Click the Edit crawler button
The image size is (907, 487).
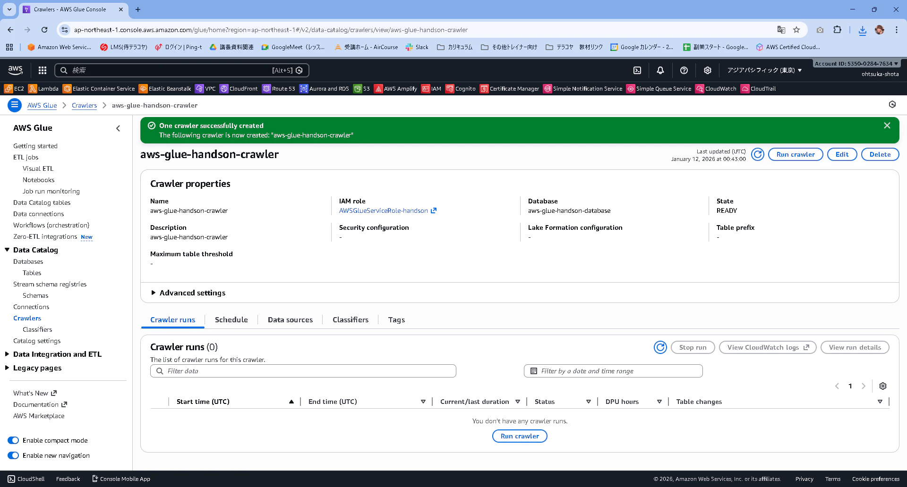[842, 154]
